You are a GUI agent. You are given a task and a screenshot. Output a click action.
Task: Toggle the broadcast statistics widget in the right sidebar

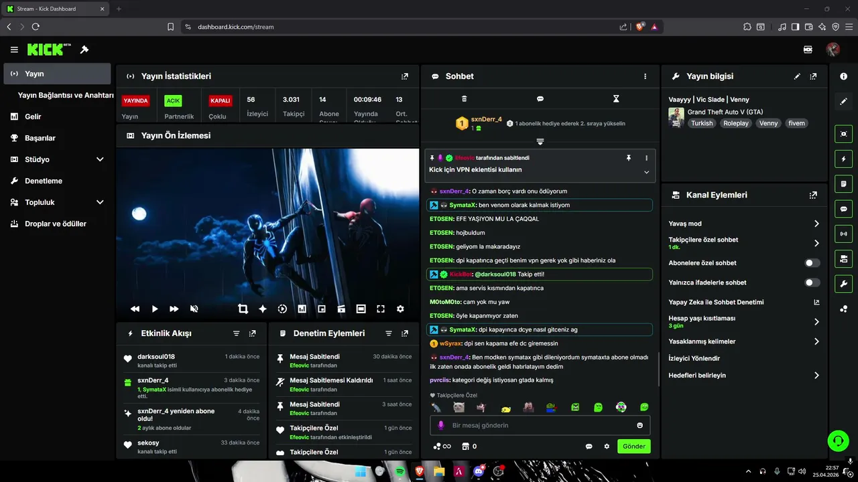tap(844, 234)
